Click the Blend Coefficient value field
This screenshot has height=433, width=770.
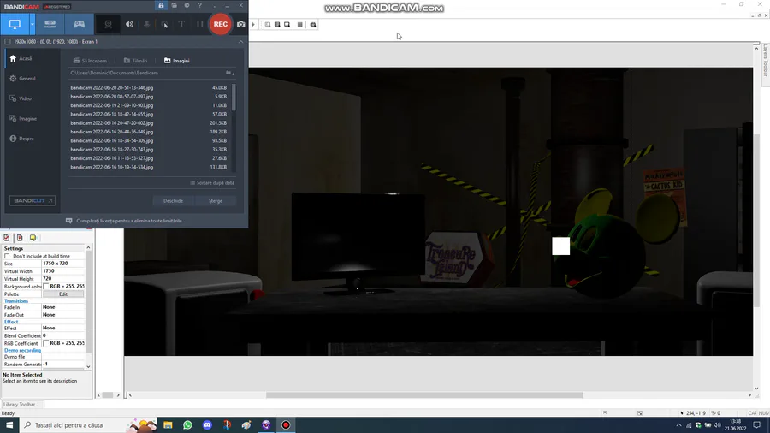pos(63,335)
